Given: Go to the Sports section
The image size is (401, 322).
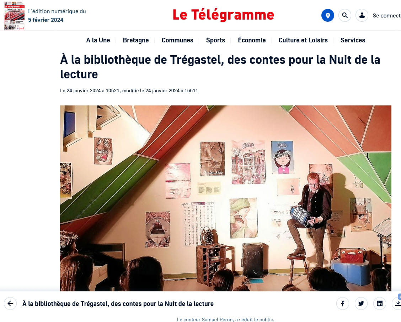Looking at the screenshot, I should [215, 40].
